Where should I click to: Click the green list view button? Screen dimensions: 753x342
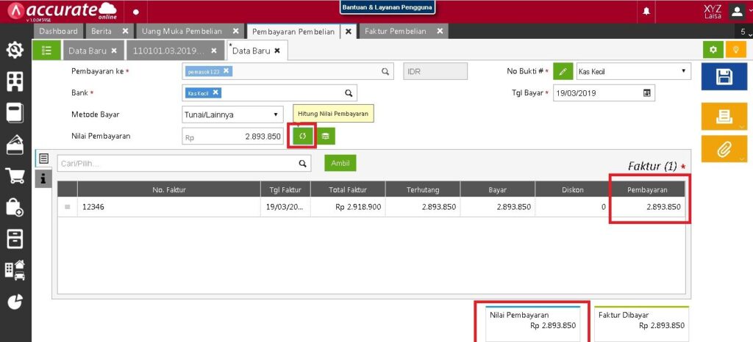point(46,50)
